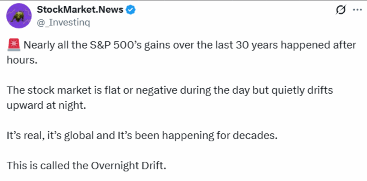Viewport: 367px width, 181px height.
Task: Visit the @_Investinq handle link
Action: click(63, 23)
